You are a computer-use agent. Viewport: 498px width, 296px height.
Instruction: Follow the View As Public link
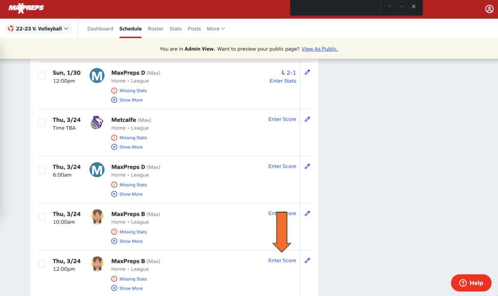coord(320,49)
